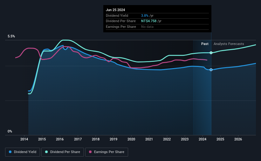Click the 2021 x-axis label

point(149,139)
